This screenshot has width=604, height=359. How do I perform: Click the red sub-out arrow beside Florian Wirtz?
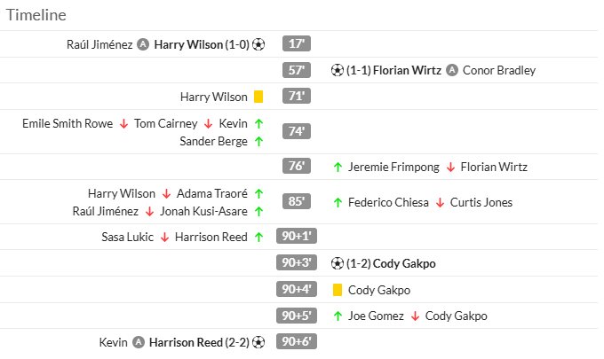(x=450, y=168)
